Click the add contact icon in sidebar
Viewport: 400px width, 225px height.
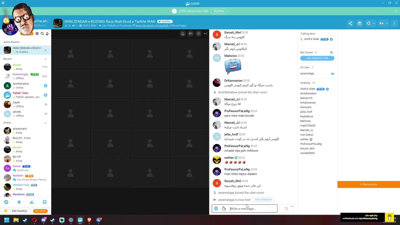click(x=47, y=33)
